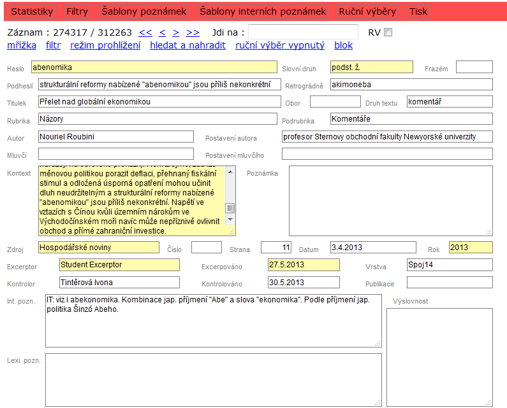Click the Datum field 3.4.2013
The height and width of the screenshot is (408, 507).
(x=373, y=248)
